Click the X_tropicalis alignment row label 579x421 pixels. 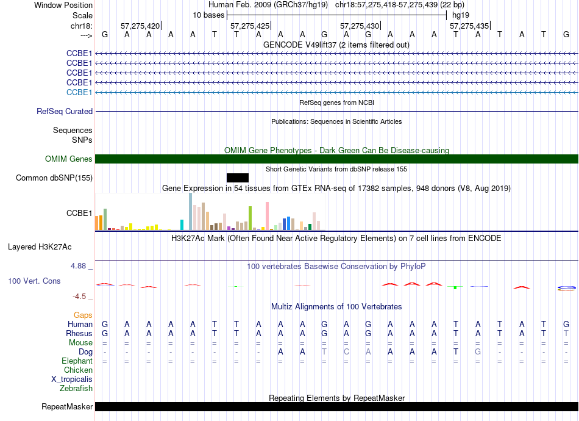(x=72, y=380)
